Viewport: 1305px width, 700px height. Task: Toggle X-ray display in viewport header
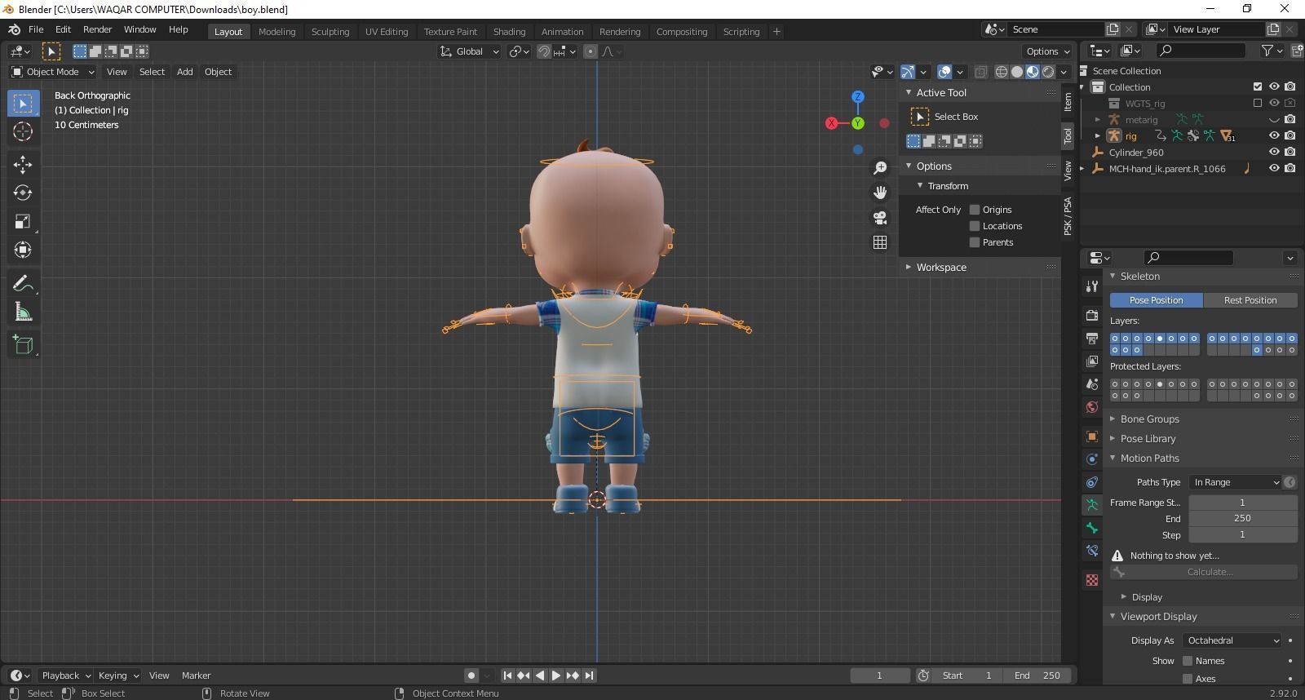point(980,72)
